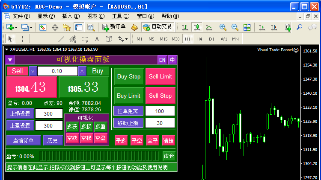Open the MetaEditor book icon
The image size is (321, 180).
pyautogui.click(x=134, y=27)
